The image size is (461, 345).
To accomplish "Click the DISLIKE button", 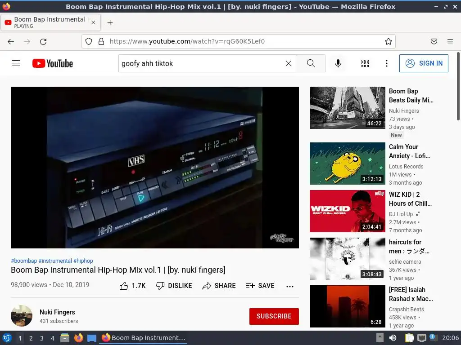I will 174,286.
